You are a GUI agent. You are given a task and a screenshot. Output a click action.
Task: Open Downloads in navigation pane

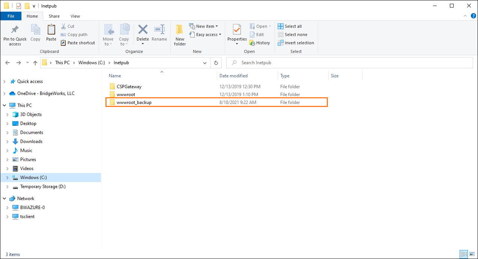click(31, 142)
